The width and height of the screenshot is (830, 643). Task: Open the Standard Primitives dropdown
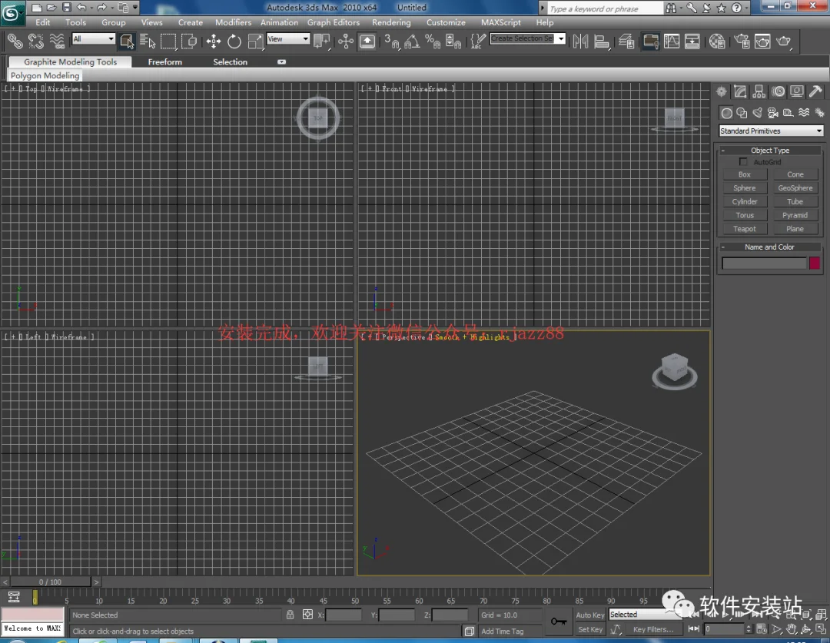pos(771,131)
